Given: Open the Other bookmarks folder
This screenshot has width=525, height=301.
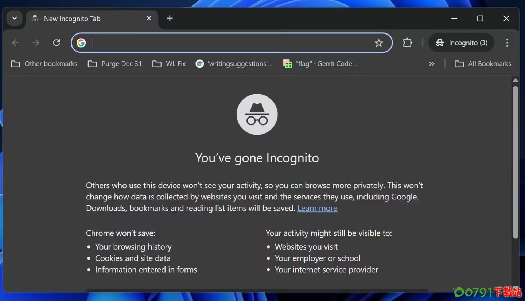Looking at the screenshot, I should pyautogui.click(x=44, y=63).
